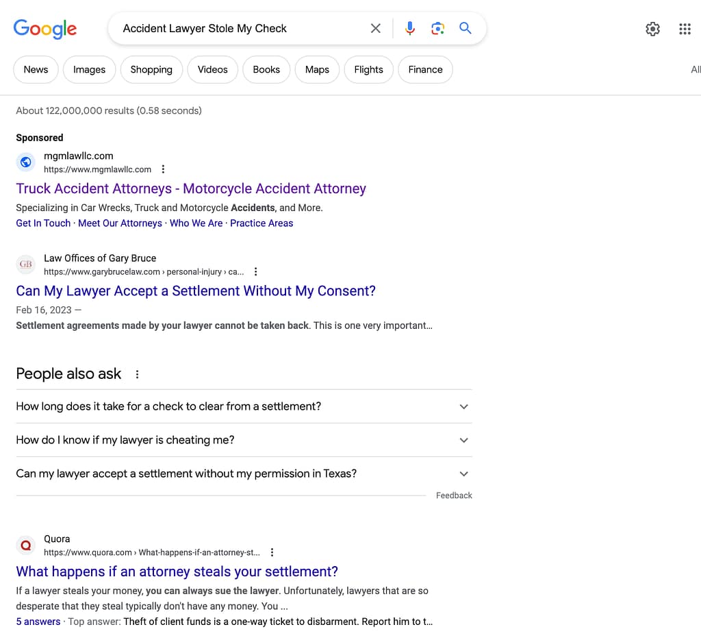This screenshot has width=701, height=638.
Task: Click the blue magnifying glass search icon
Action: (x=466, y=28)
